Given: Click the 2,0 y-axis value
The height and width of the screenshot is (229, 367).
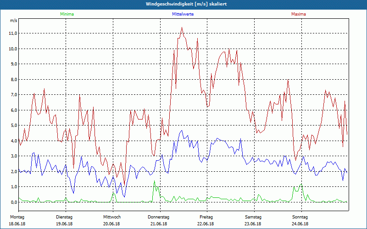Looking at the screenshot, I should [14, 171].
